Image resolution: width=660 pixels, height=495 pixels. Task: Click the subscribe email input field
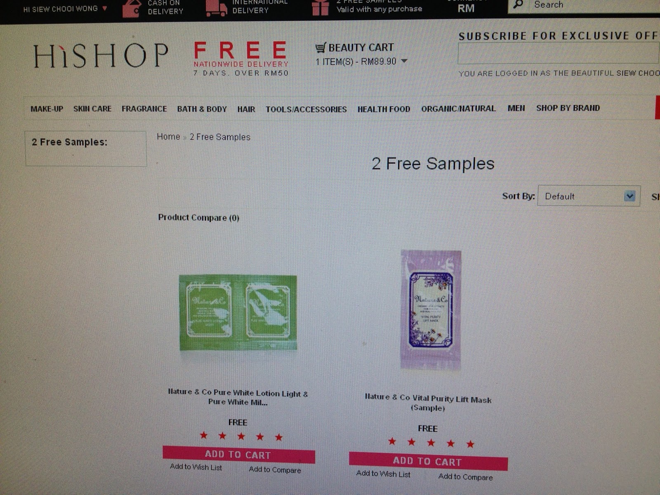click(559, 54)
